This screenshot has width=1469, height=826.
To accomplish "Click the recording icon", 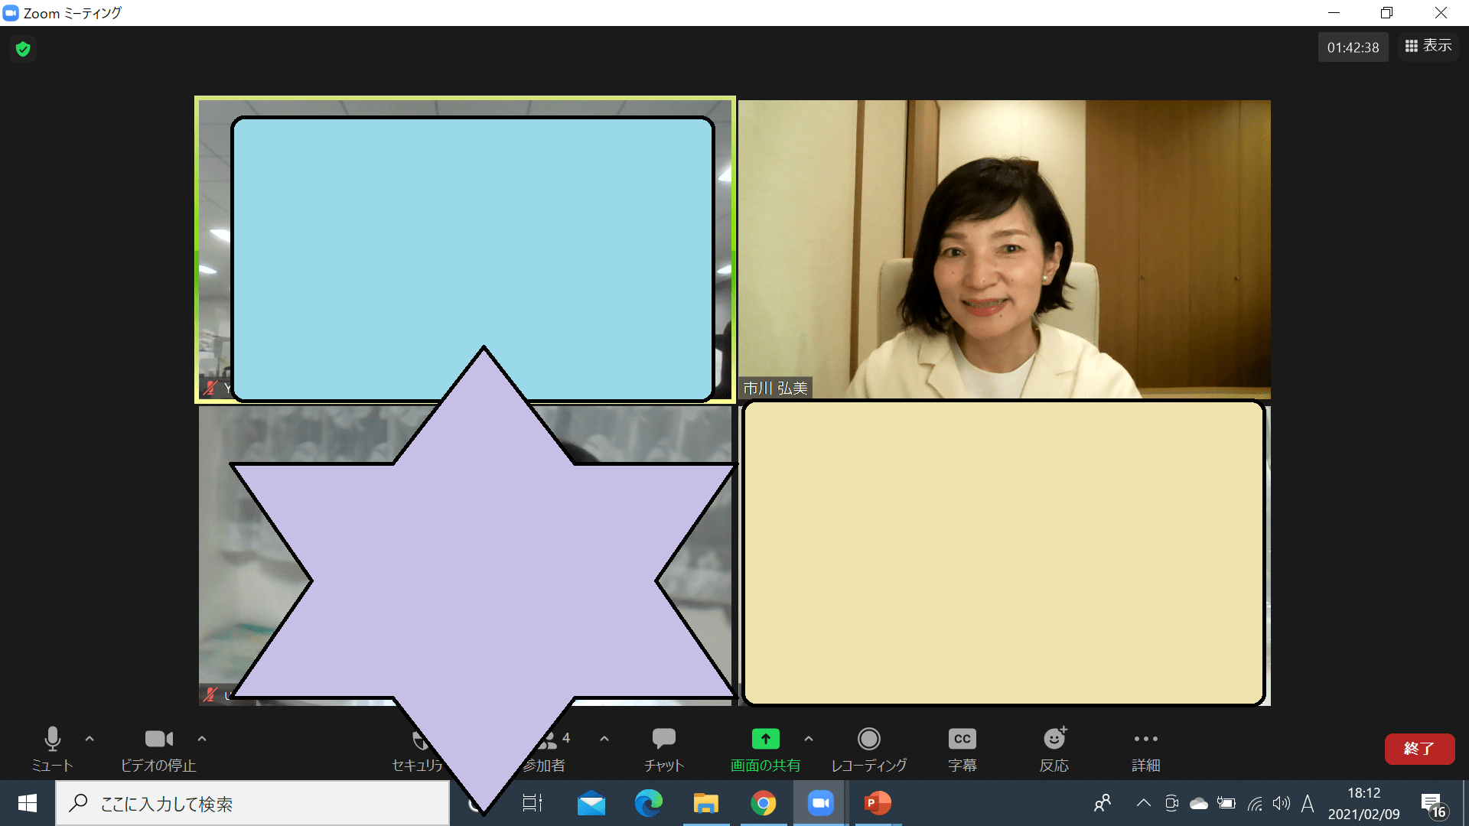I will (x=868, y=739).
